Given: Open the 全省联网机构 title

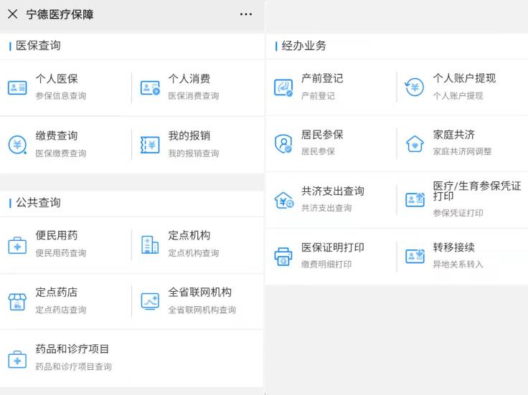Looking at the screenshot, I should coord(199,292).
